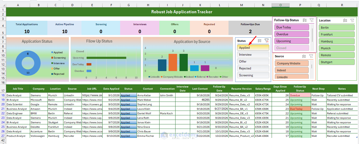Select the Due Today cell in row 21
Image resolution: width=359 pixels, height=144 pixels.
(300, 109)
